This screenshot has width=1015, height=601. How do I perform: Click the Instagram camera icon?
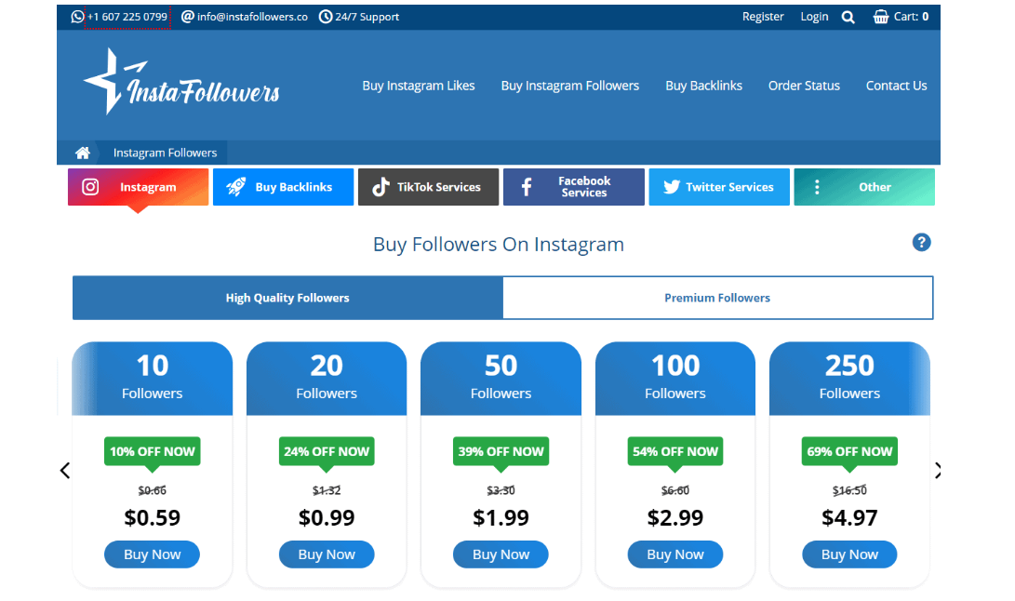90,187
